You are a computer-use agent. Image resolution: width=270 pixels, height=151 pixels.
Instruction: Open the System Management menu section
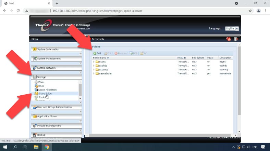coord(57,59)
